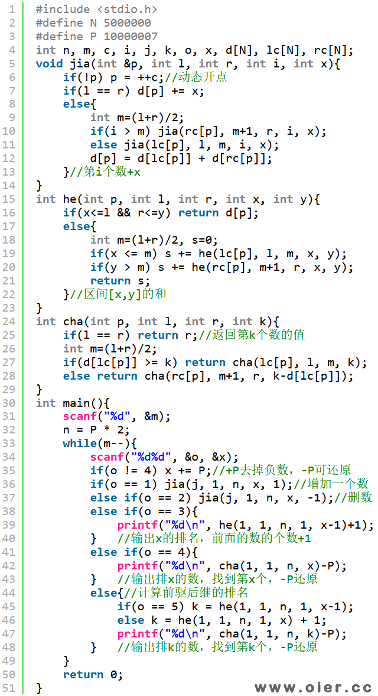Image resolution: width=378 pixels, height=696 pixels.
Task: Click 'if(l == r) return r;' statement
Action: pos(131,335)
